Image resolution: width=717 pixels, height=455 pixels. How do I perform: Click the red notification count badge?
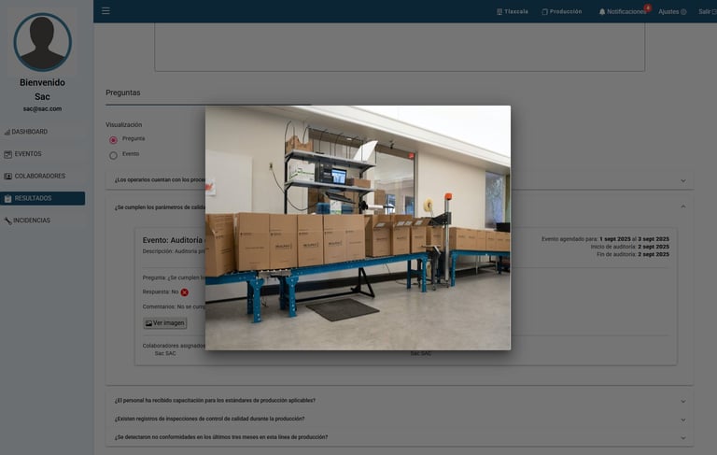click(x=648, y=7)
